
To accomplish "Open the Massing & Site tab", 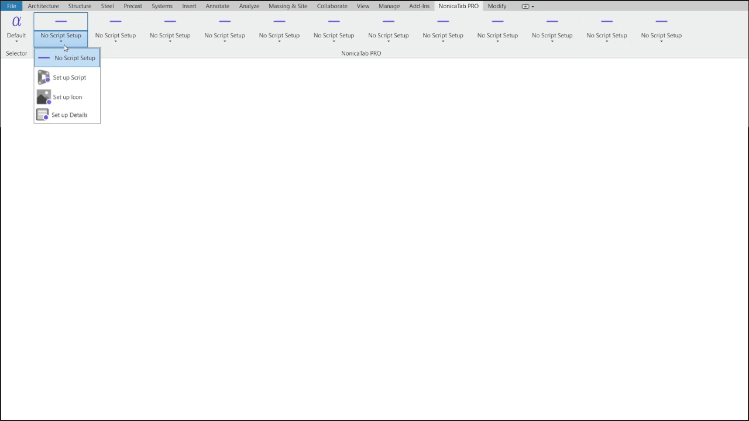I will 288,6.
